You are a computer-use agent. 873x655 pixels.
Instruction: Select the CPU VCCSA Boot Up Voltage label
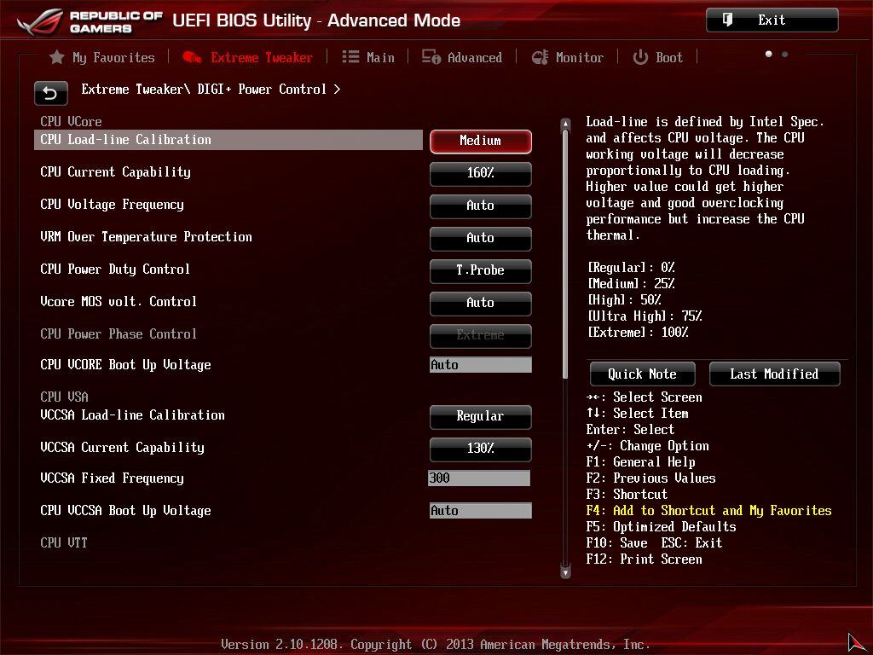pyautogui.click(x=126, y=511)
